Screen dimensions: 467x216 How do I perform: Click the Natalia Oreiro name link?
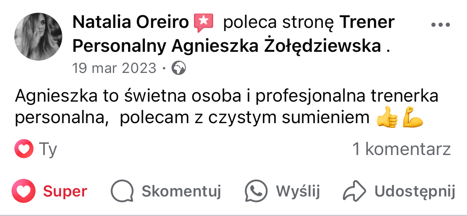pos(131,23)
